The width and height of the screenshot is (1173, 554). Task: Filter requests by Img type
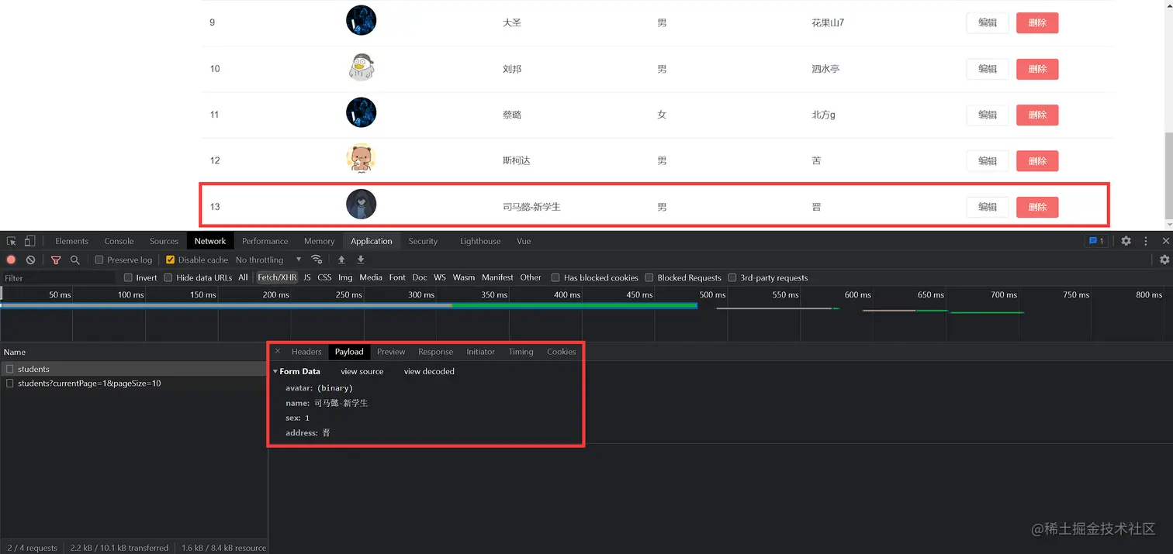(x=345, y=277)
